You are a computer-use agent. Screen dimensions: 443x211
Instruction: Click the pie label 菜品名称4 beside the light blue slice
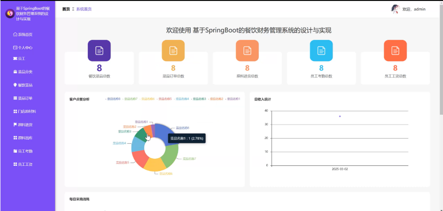click(x=119, y=143)
